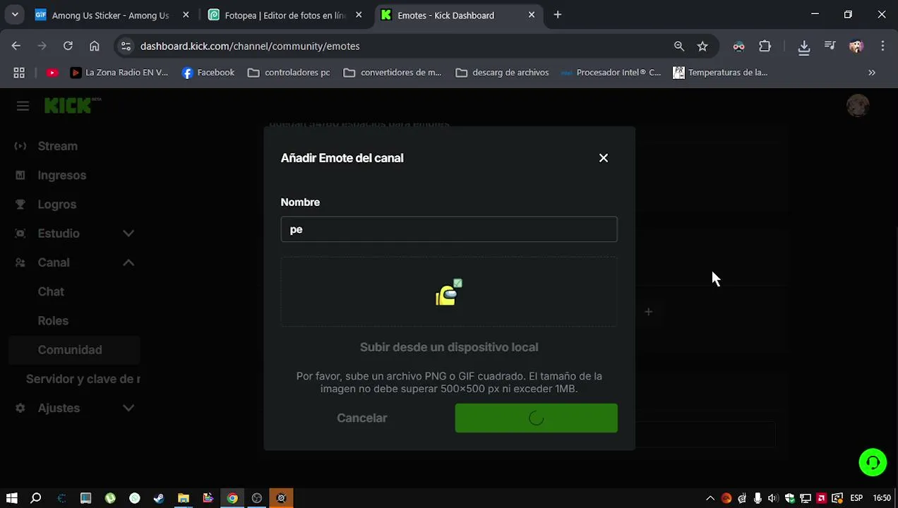Open OBS Studio from the taskbar
The image size is (898, 508).
pyautogui.click(x=257, y=498)
